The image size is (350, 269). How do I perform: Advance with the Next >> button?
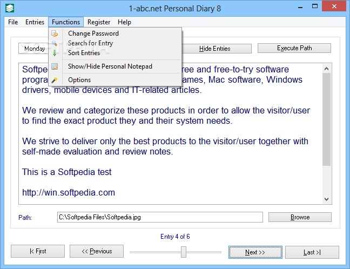click(x=255, y=252)
